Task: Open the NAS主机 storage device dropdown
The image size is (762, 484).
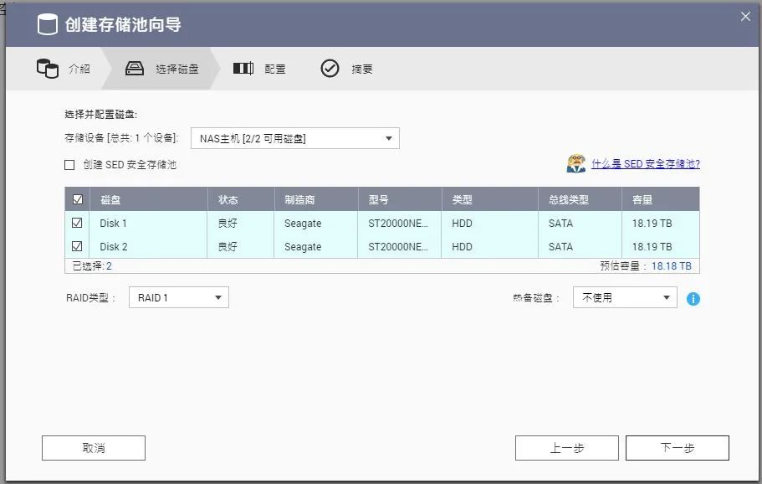Action: 294,137
